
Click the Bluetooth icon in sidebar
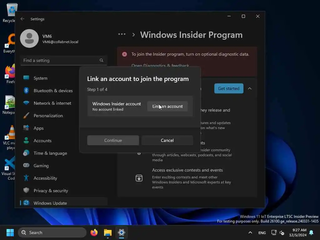tap(26, 90)
